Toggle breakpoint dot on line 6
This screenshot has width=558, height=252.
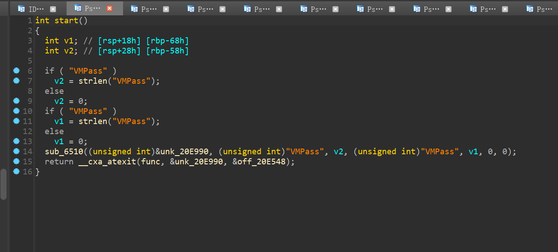(17, 71)
